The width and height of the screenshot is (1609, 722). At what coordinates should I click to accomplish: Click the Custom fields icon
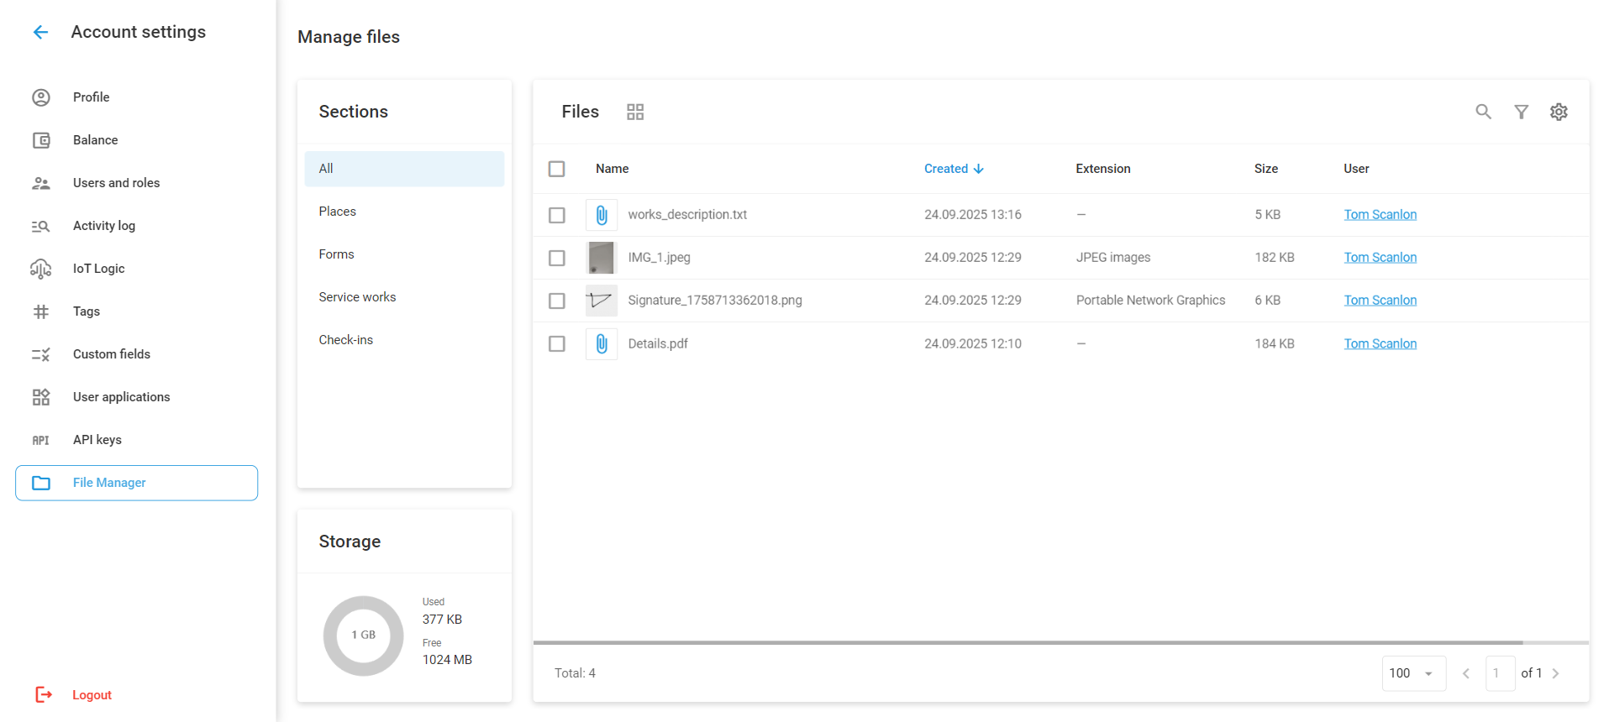tap(41, 354)
